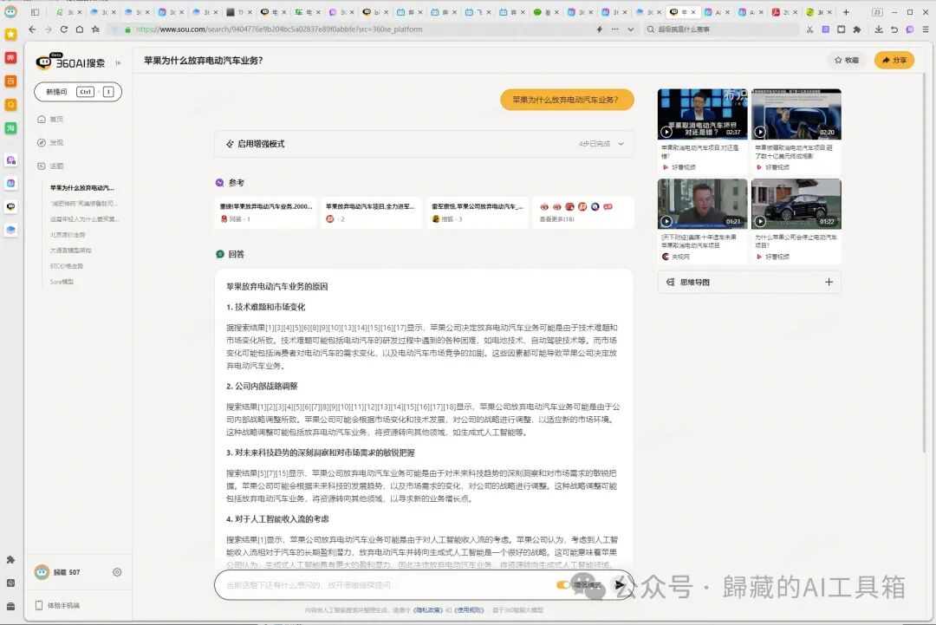The height and width of the screenshot is (625, 936).
Task: Click the green 淘 icon in browser sidebar
Action: click(10, 127)
